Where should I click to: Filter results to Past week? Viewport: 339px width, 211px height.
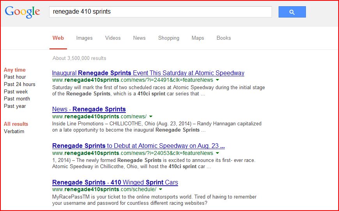pyautogui.click(x=16, y=91)
